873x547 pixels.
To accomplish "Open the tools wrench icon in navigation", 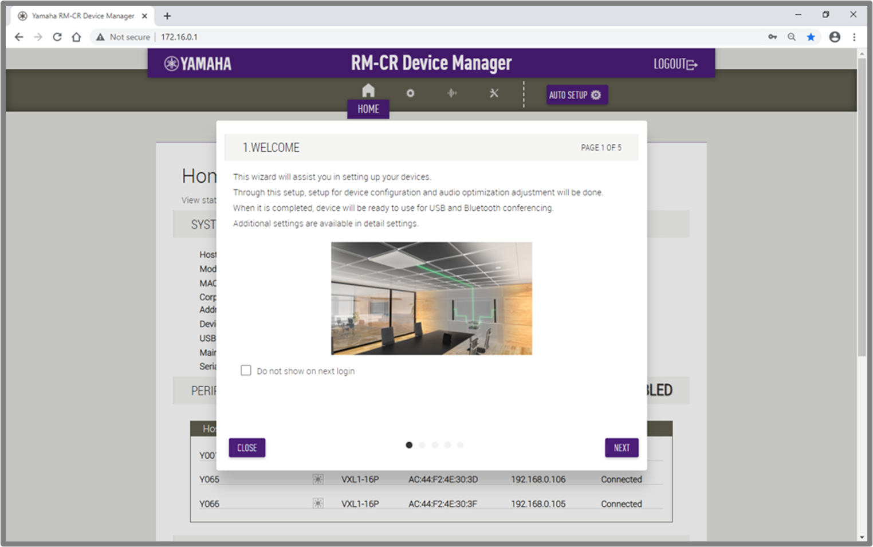I will (494, 93).
